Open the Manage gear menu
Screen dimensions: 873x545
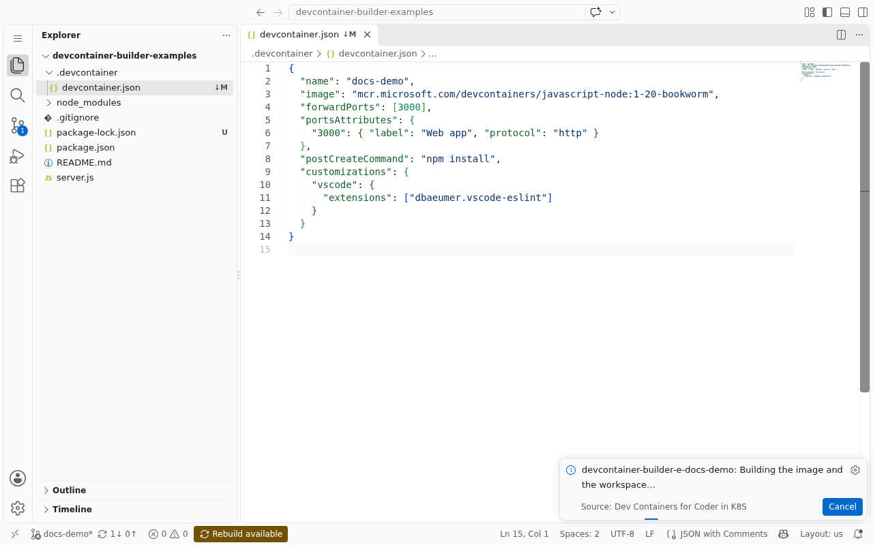[x=18, y=508]
